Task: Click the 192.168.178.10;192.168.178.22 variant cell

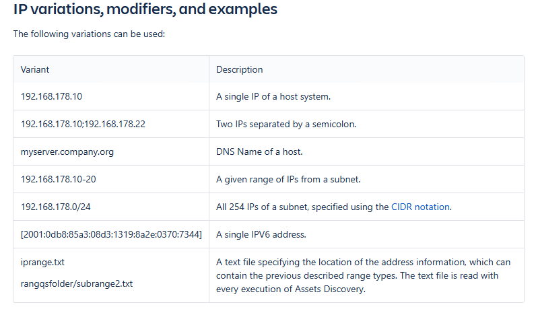Action: 83,124
